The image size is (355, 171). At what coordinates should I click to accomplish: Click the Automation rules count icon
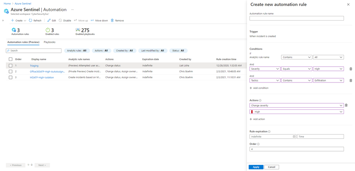tap(14, 30)
